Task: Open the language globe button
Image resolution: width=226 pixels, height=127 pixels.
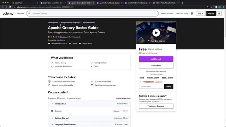Action: point(219,13)
